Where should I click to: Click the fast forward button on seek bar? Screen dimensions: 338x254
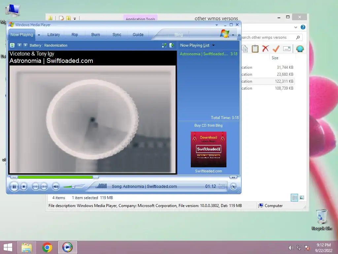click(x=233, y=177)
